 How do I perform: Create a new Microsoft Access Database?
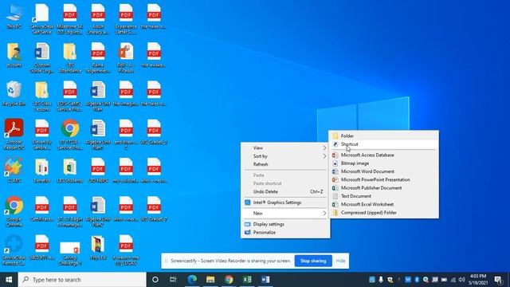(x=383, y=155)
